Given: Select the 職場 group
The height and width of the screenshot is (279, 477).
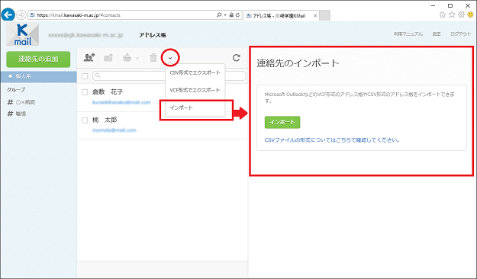Looking at the screenshot, I should point(17,114).
